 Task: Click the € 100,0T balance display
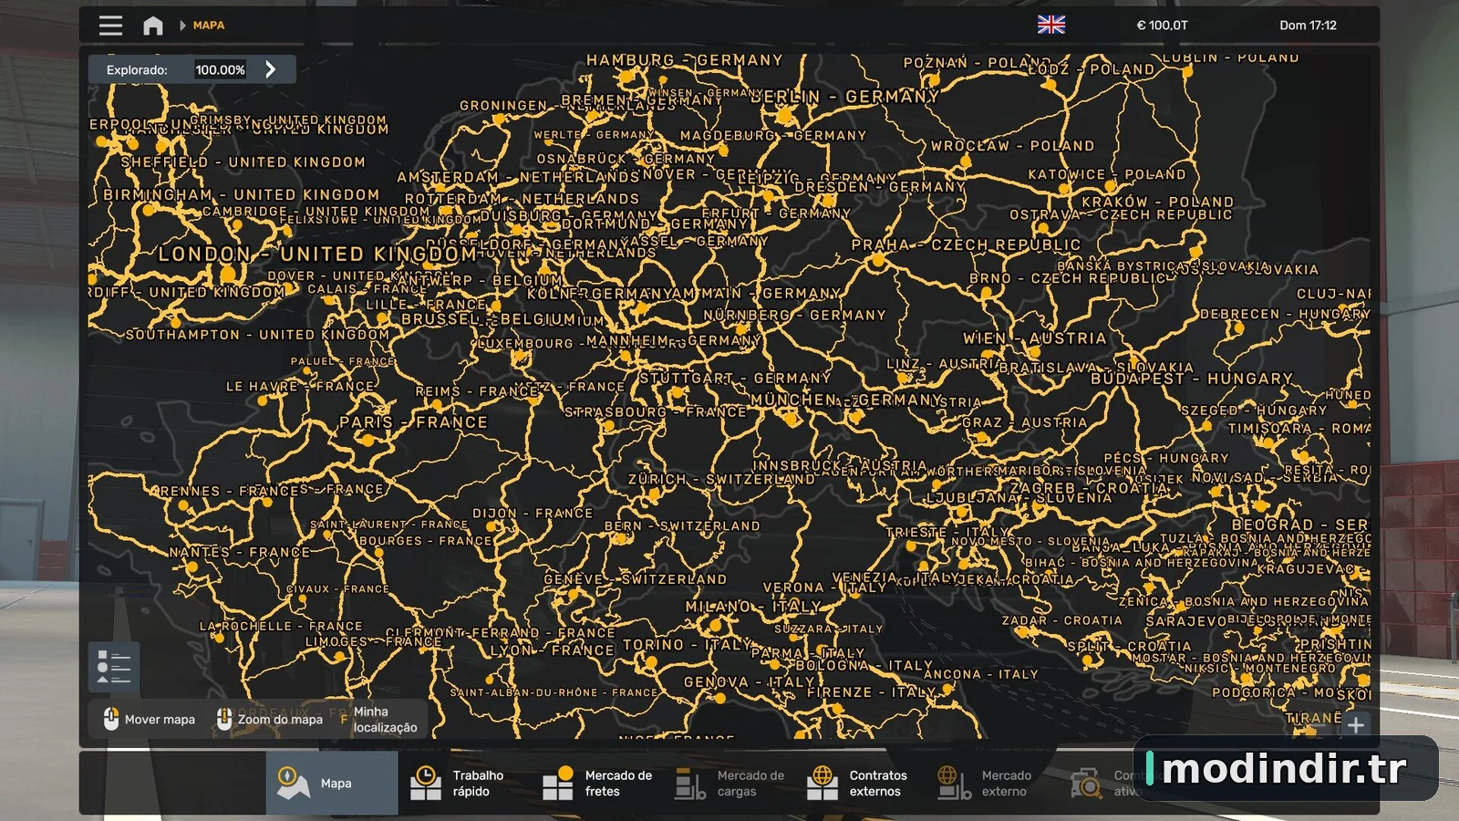[x=1162, y=26]
